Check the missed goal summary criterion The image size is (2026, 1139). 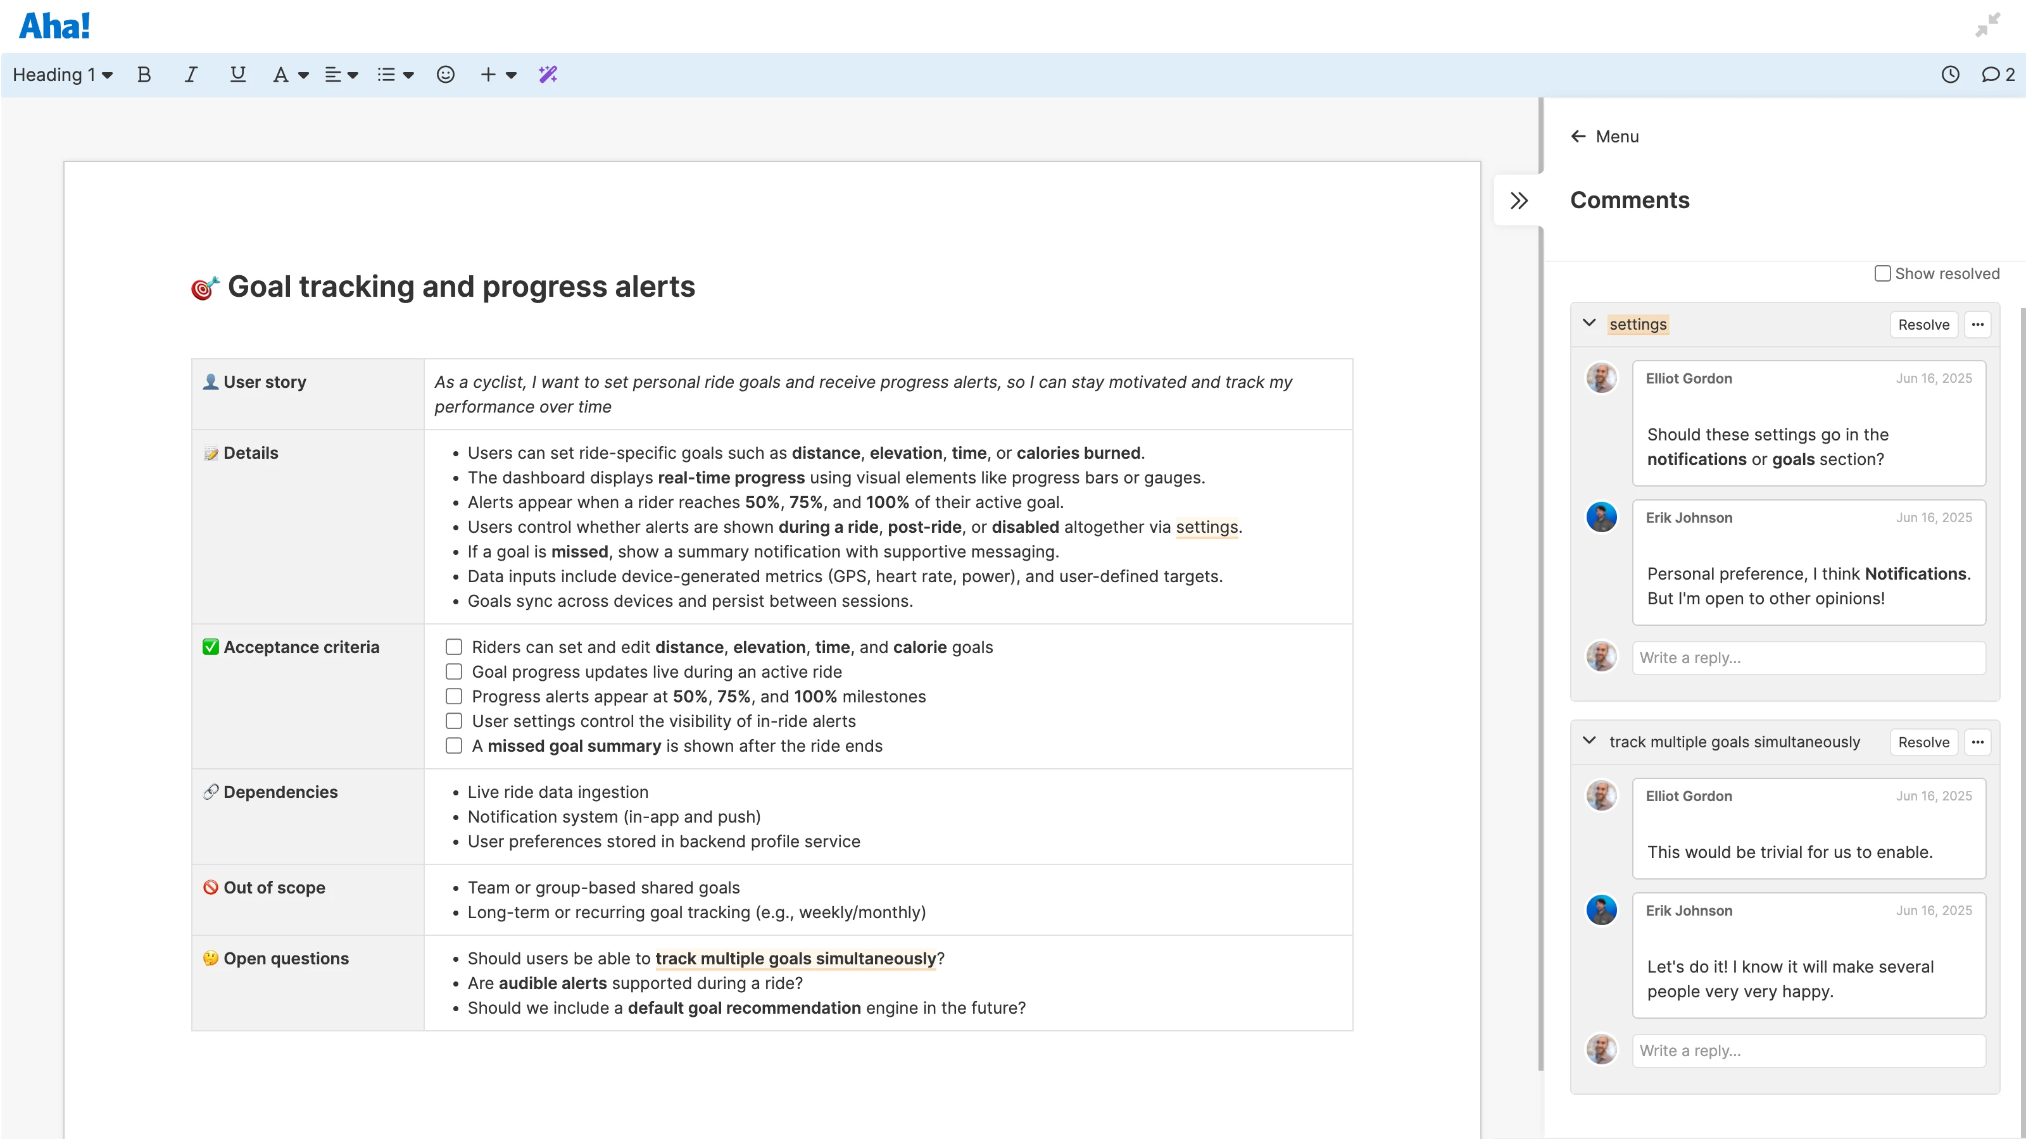pos(454,745)
